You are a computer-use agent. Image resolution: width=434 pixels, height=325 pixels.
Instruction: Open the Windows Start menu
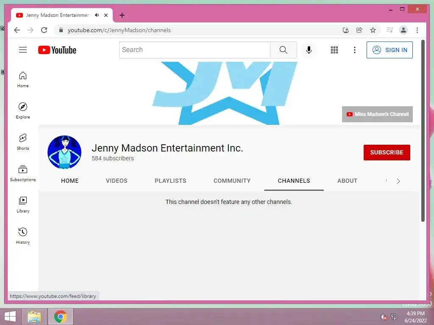(x=10, y=317)
